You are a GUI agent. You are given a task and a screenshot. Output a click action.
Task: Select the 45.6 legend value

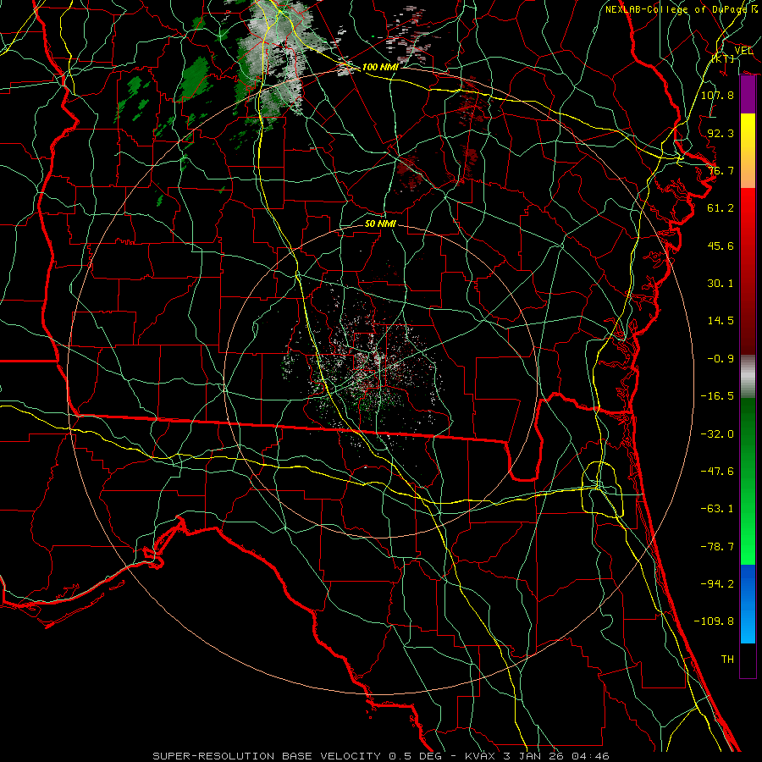point(721,246)
